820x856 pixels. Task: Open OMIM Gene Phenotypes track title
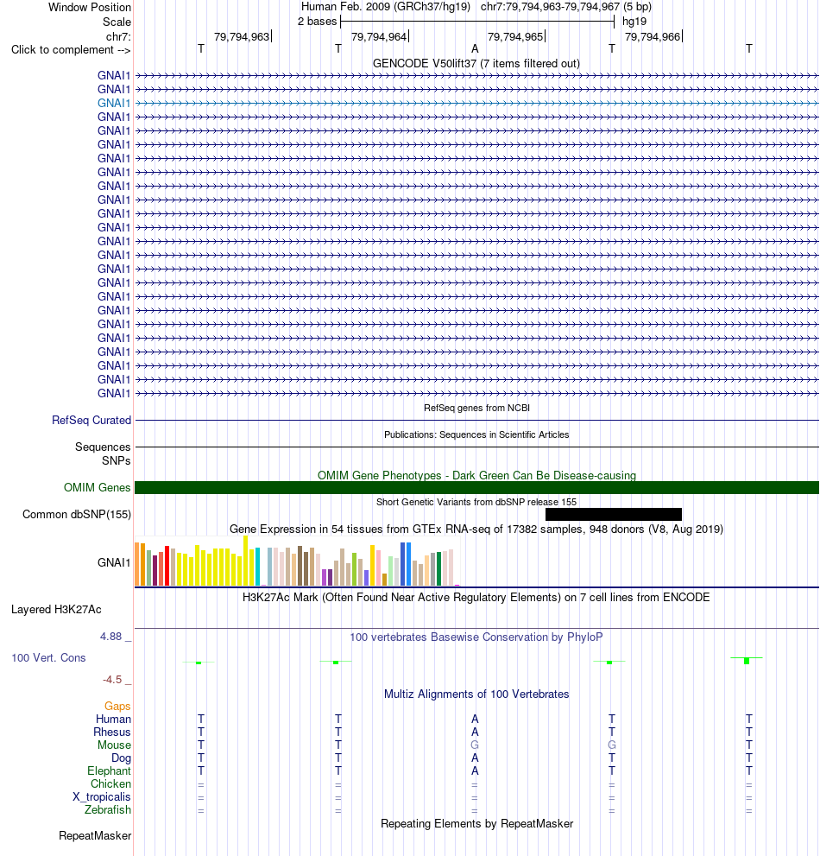(x=476, y=475)
